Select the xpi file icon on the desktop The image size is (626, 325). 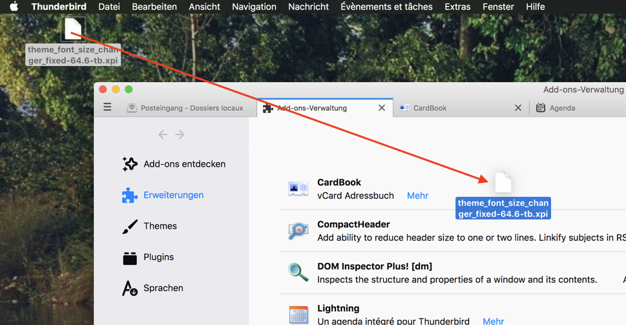(73, 28)
